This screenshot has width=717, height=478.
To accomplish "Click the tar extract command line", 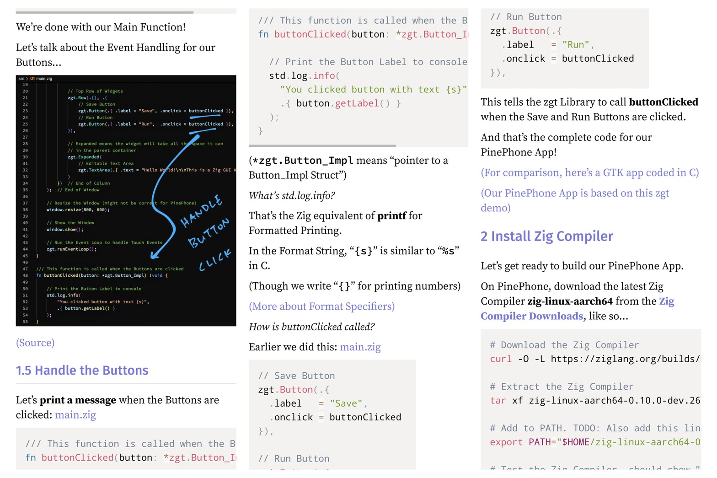I will 594,401.
